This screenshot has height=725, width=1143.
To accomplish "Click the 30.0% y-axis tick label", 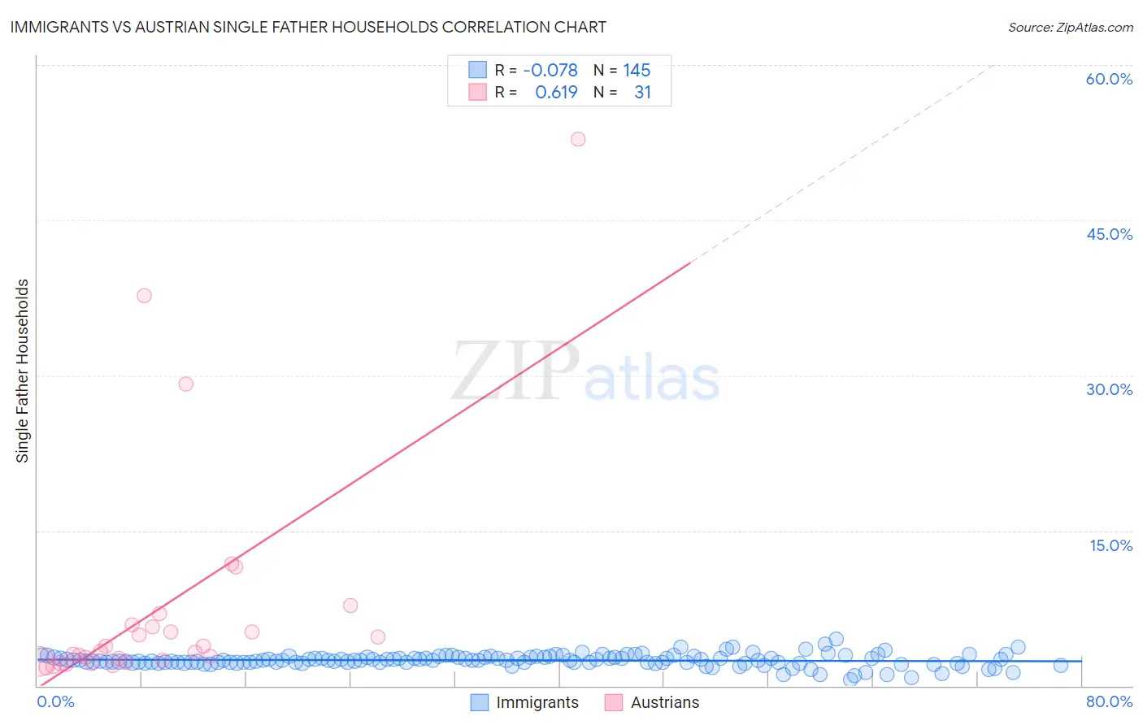I will pyautogui.click(x=1109, y=389).
